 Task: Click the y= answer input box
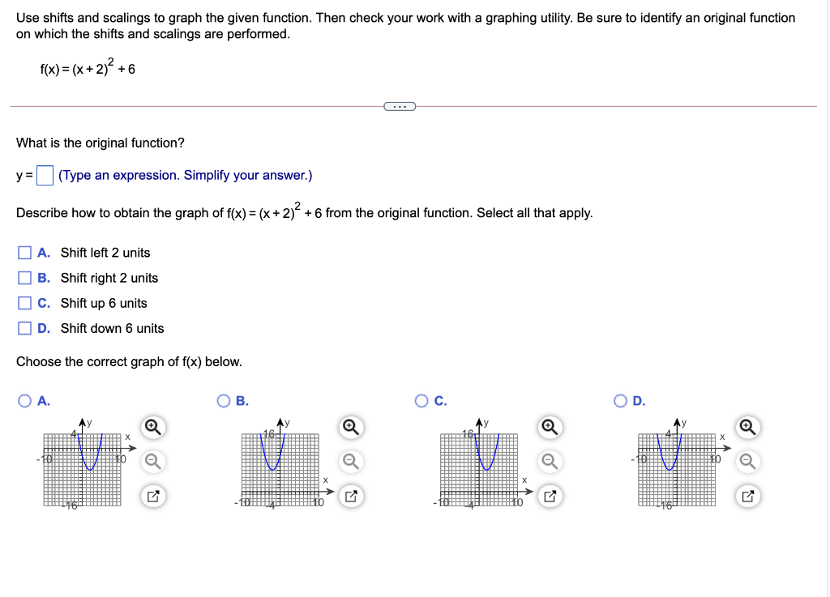(x=45, y=176)
